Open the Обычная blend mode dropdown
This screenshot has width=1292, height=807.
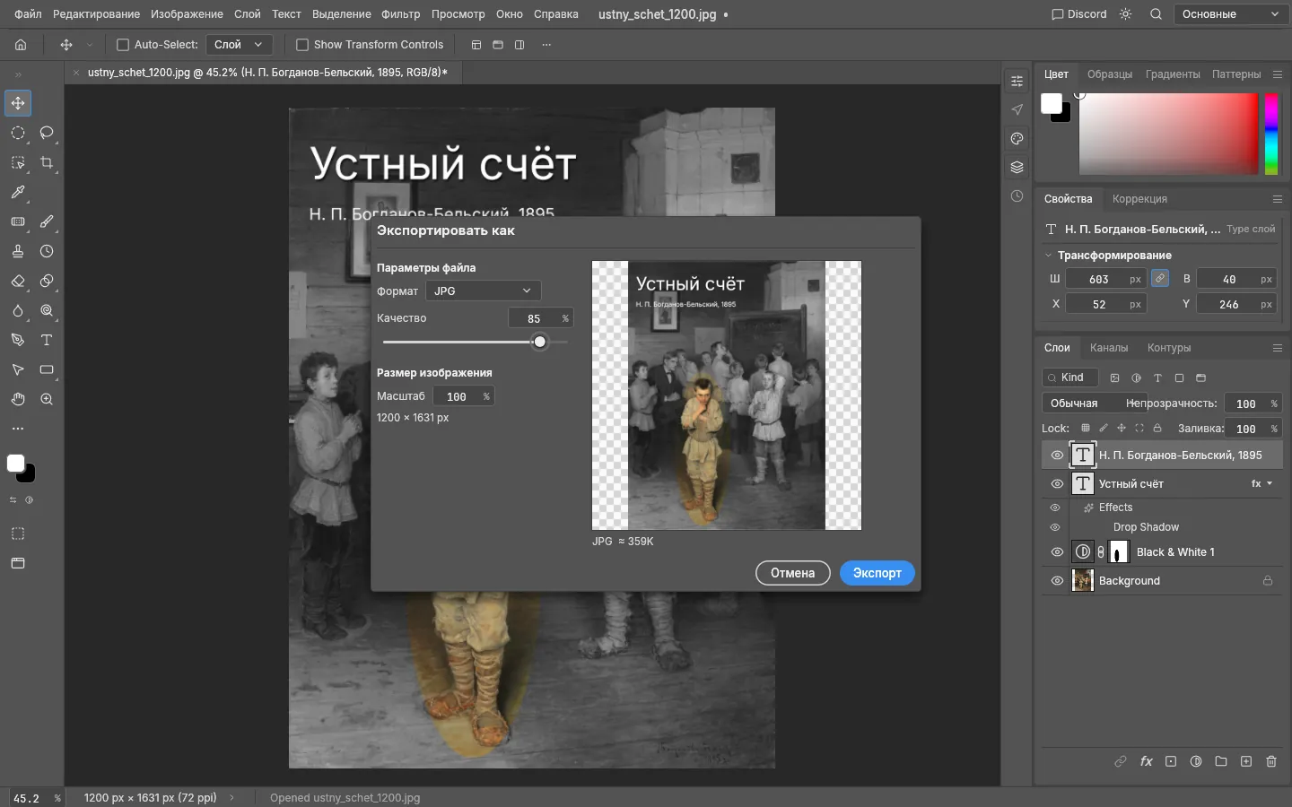(x=1095, y=403)
